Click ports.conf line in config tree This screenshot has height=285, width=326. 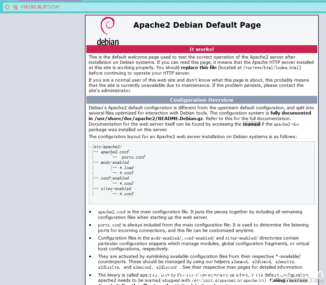pos(133,157)
